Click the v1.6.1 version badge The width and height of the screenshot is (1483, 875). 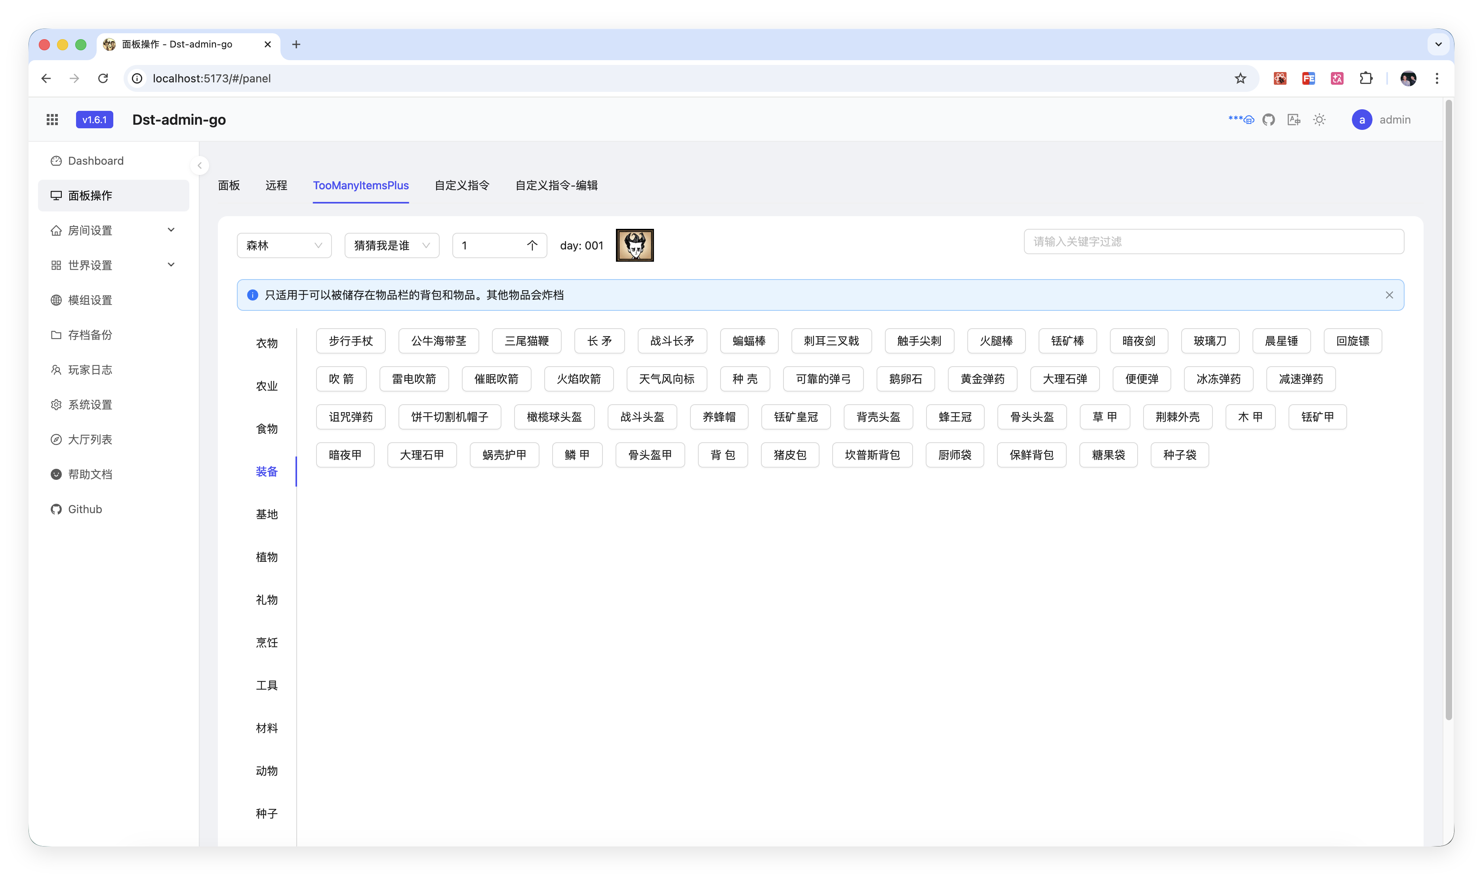coord(94,120)
